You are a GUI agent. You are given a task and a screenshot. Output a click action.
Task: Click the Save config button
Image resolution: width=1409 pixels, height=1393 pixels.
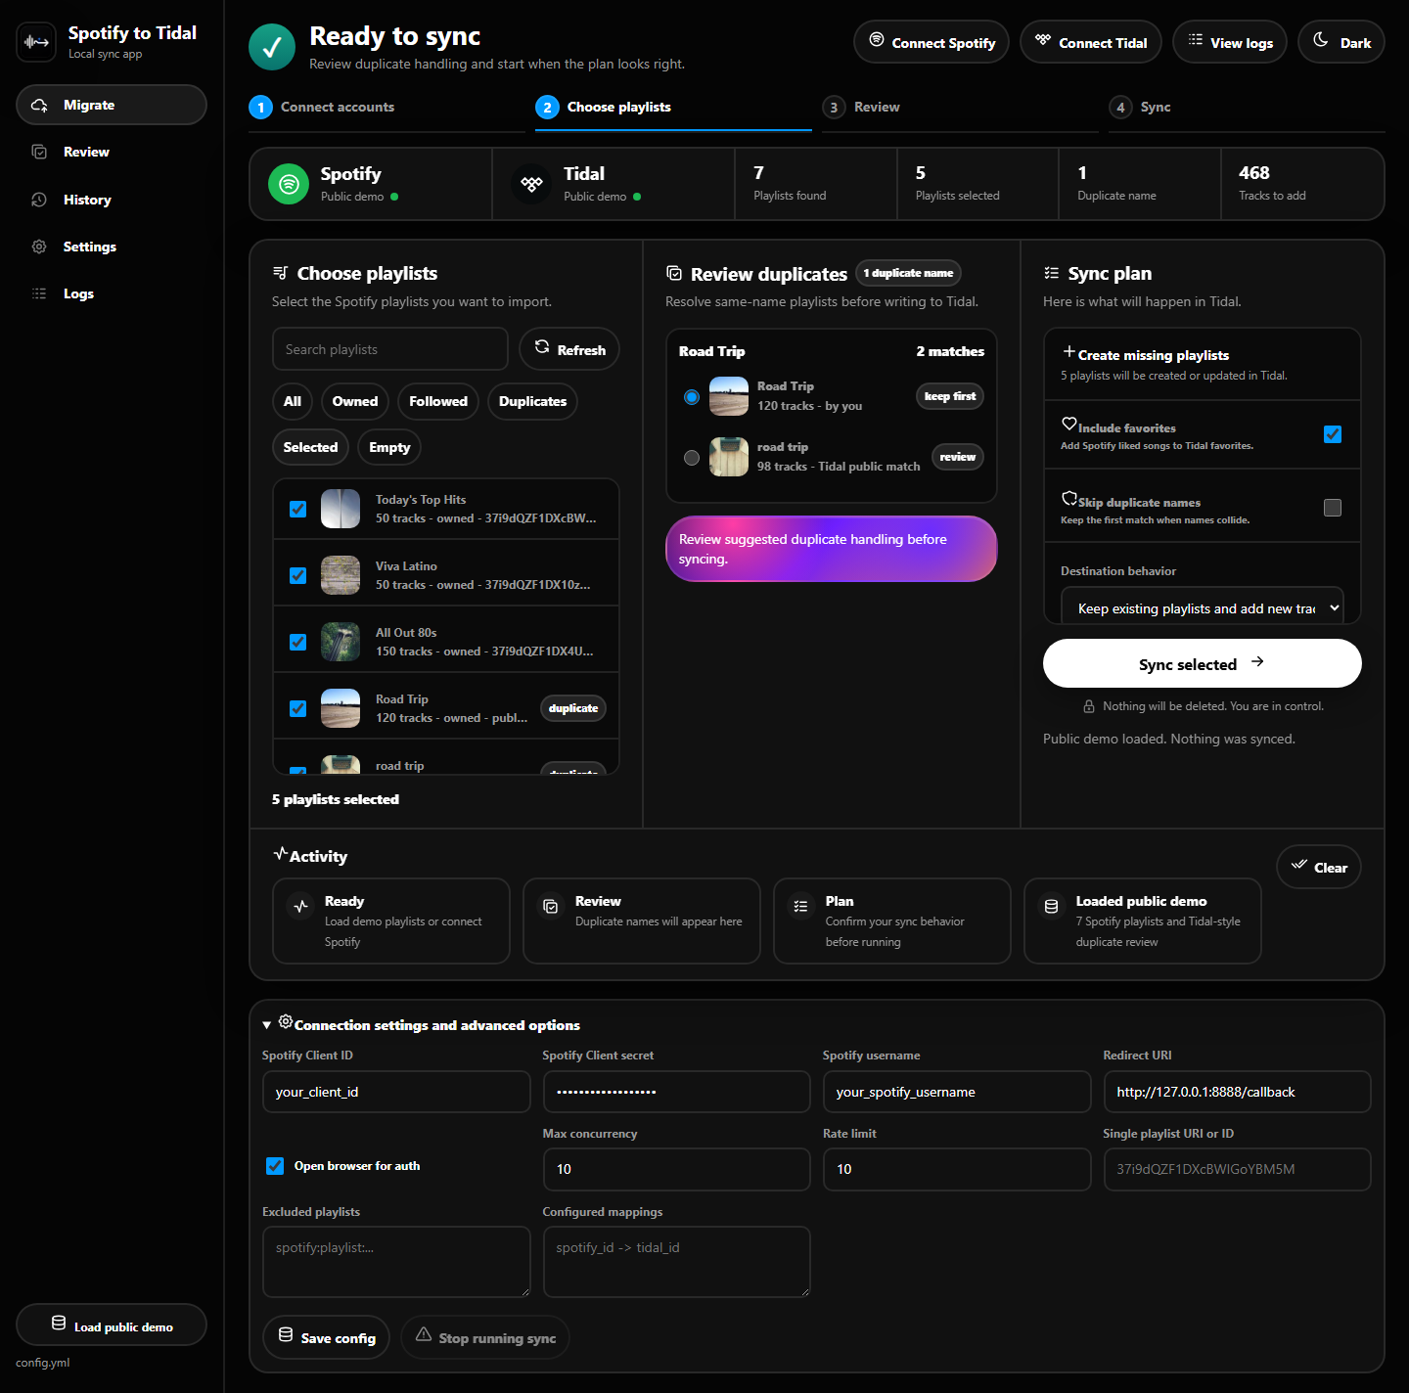tap(327, 1337)
